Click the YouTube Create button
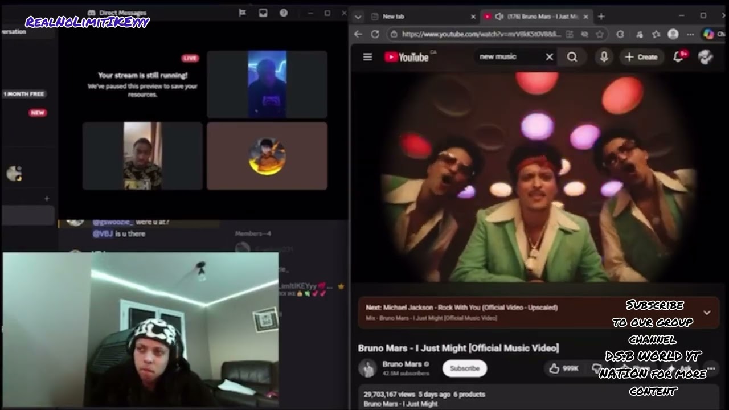This screenshot has width=729, height=410. (x=641, y=57)
